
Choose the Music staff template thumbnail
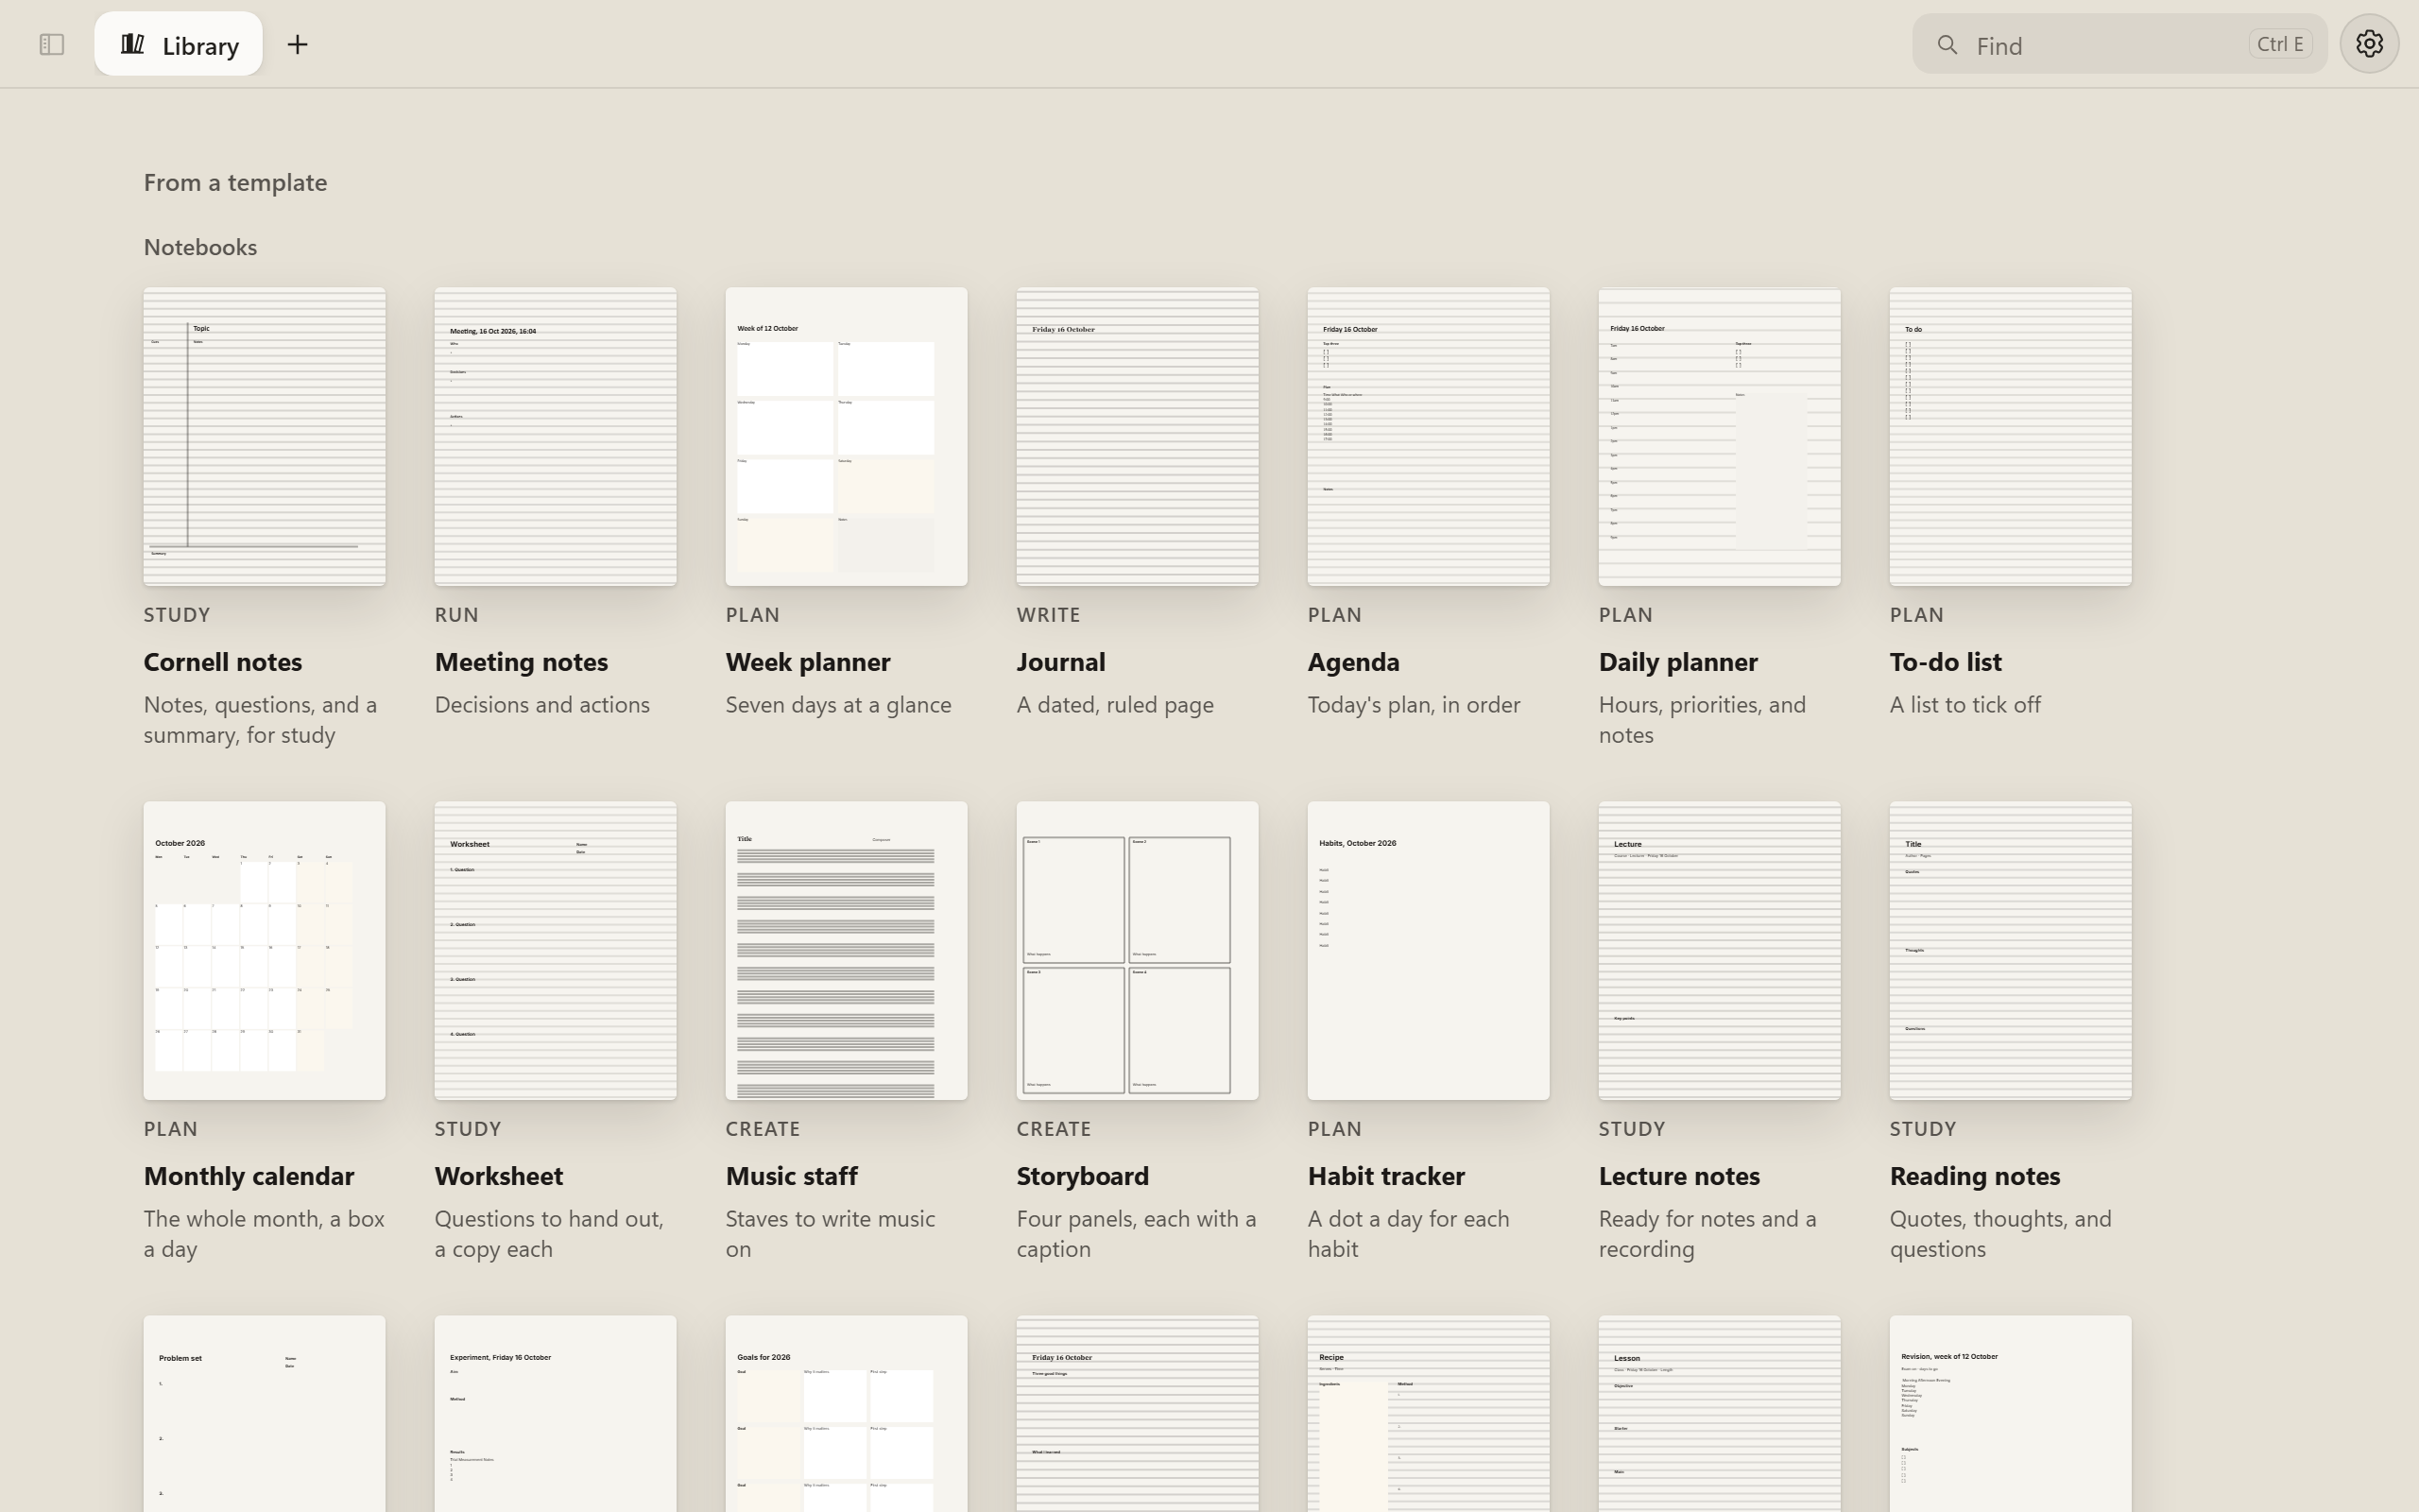point(847,951)
